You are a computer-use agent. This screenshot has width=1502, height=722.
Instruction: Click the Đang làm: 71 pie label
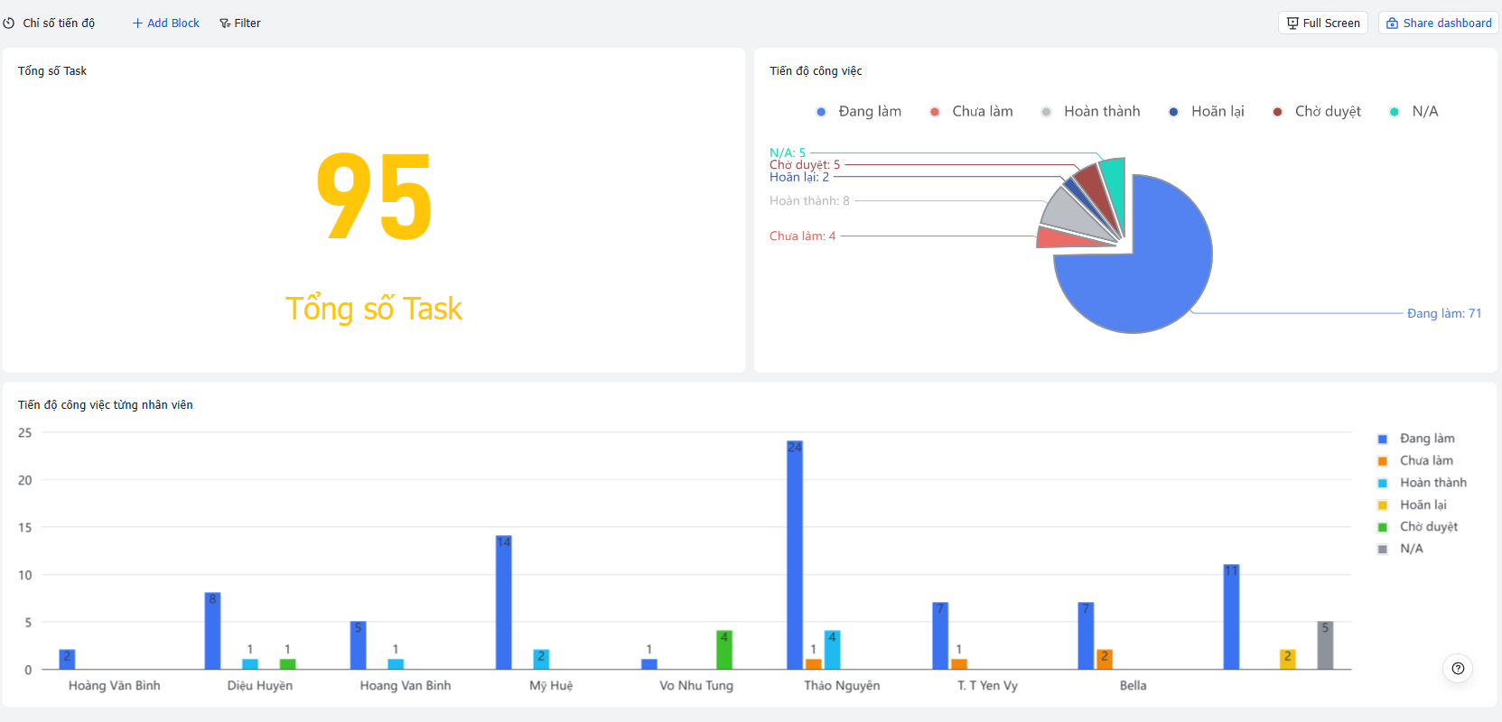(1444, 314)
